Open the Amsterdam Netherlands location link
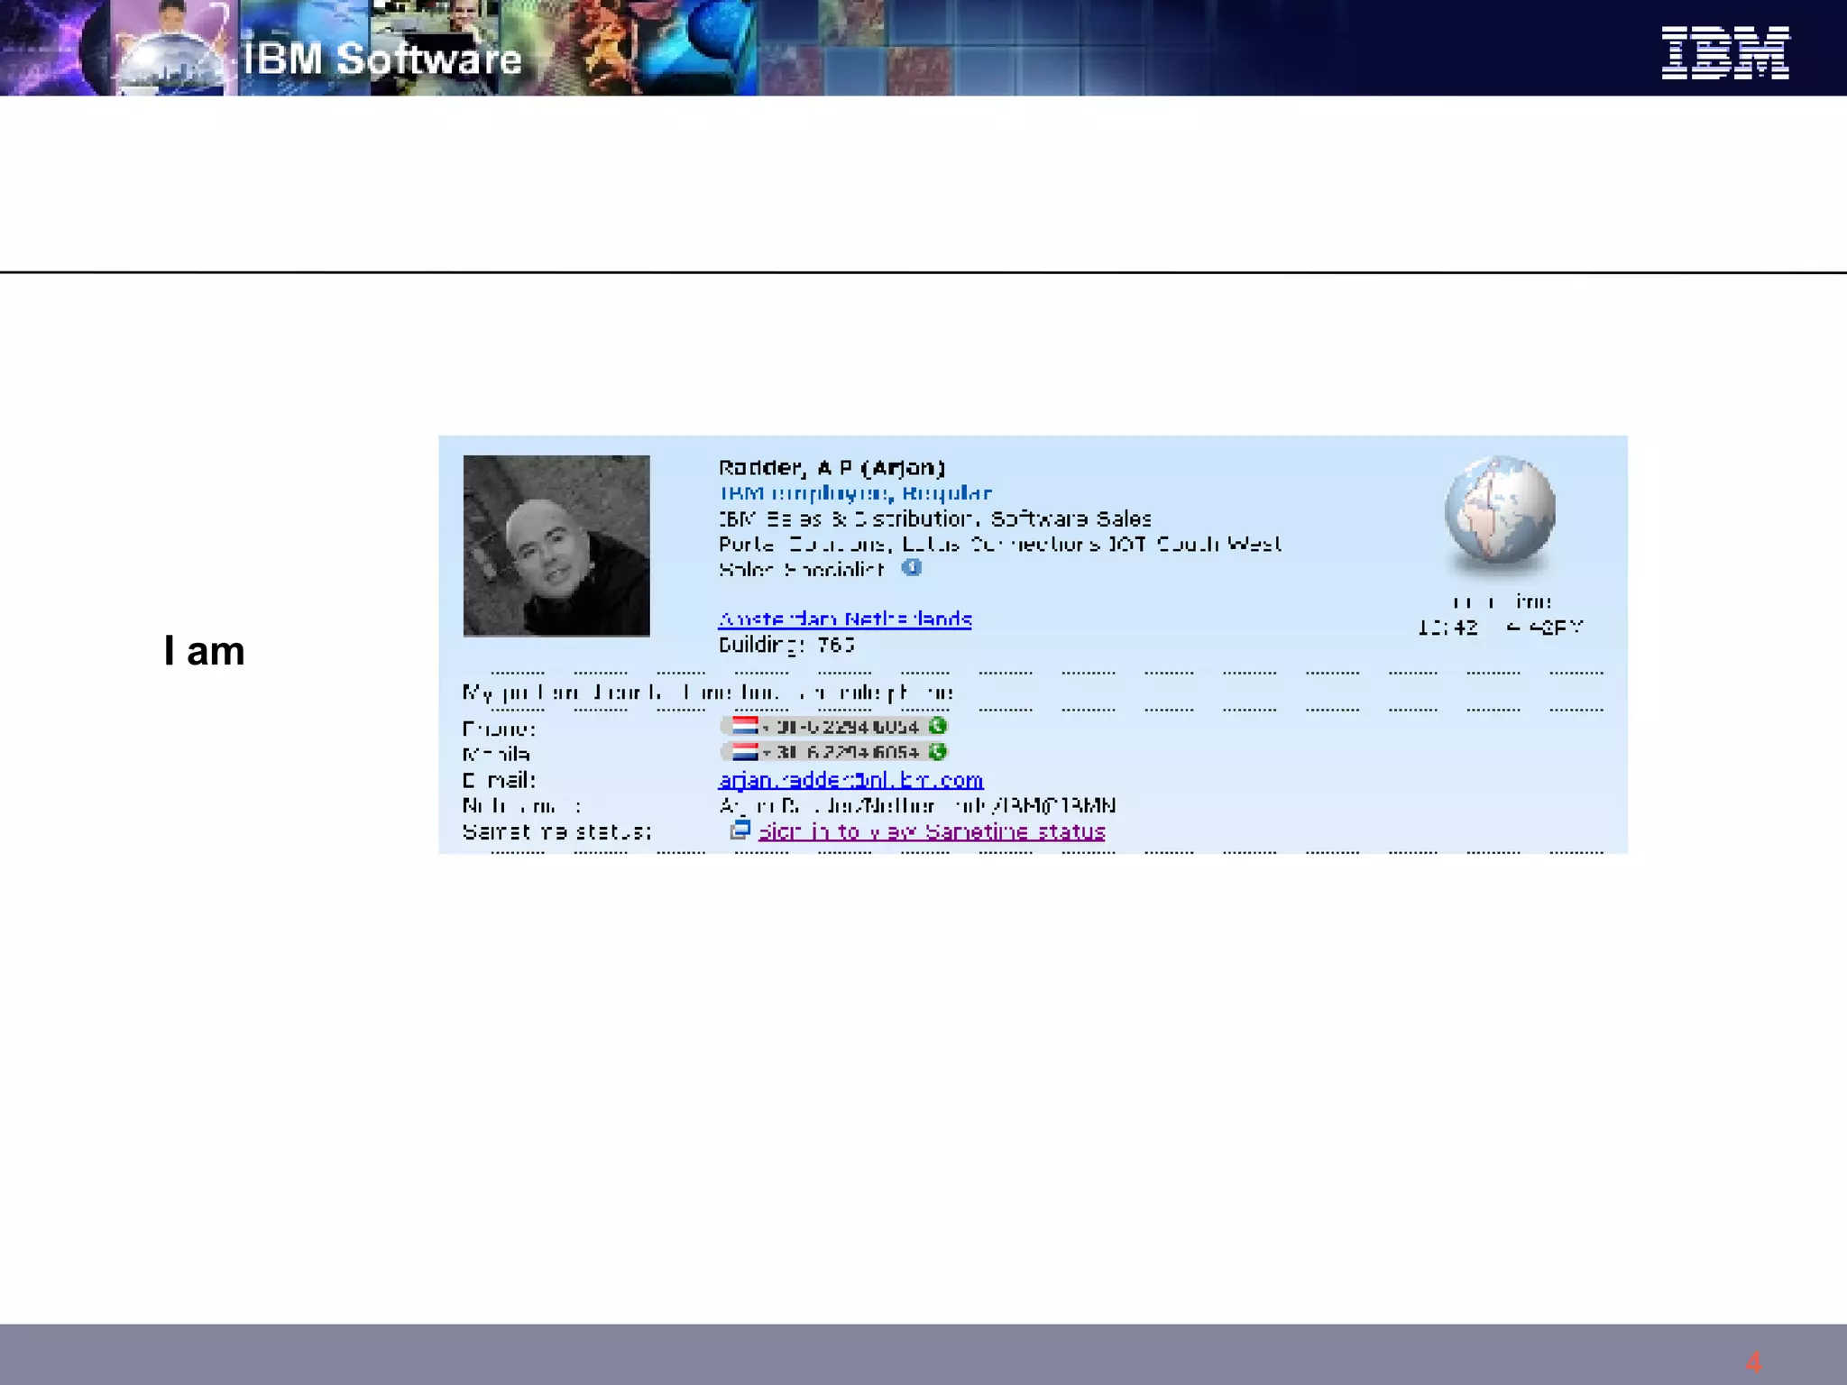Image resolution: width=1847 pixels, height=1385 pixels. [x=844, y=619]
